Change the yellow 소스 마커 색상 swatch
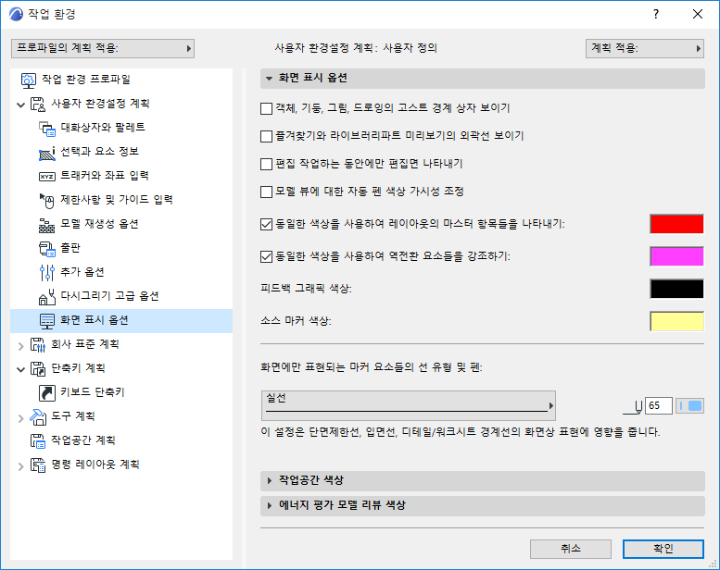This screenshot has width=720, height=570. pyautogui.click(x=676, y=321)
